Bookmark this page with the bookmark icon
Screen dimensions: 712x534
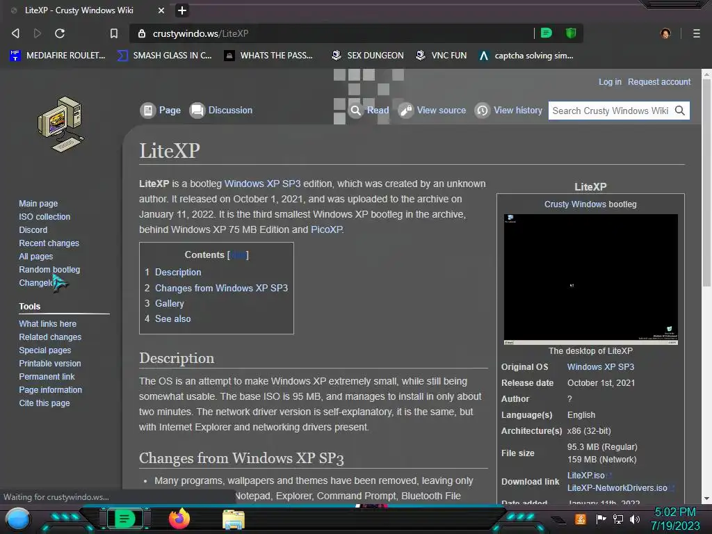click(x=114, y=33)
